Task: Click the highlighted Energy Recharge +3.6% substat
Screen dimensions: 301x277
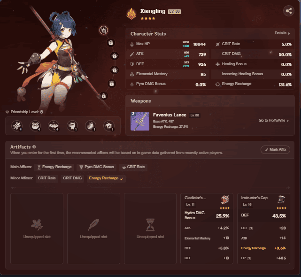Action: 263,248
